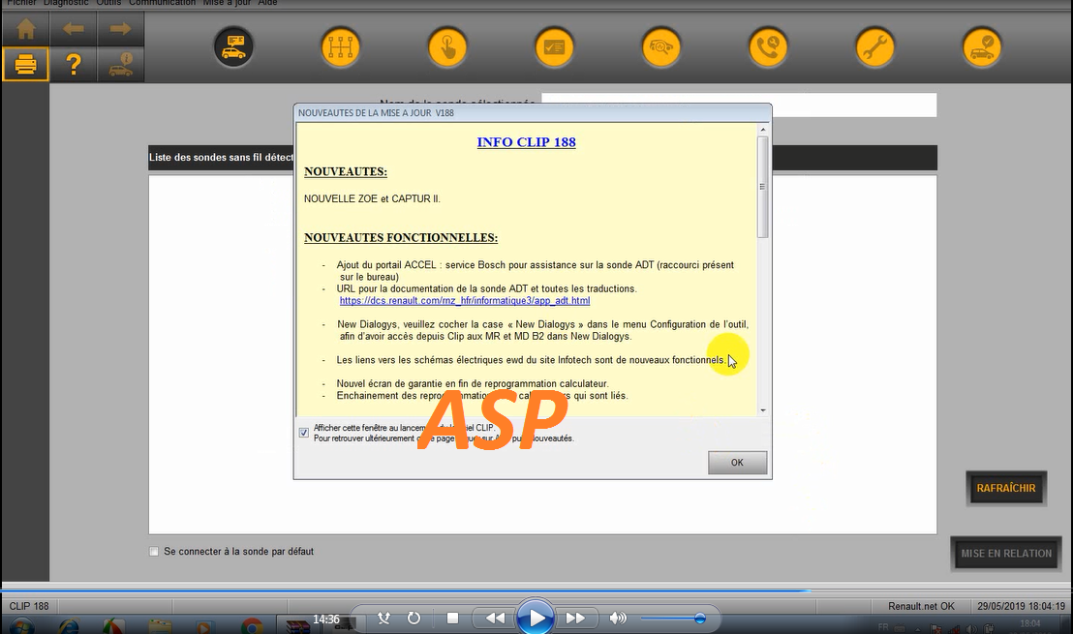Click the forward arrow toolbar icon
Screen dimensions: 1073x634
tap(120, 29)
